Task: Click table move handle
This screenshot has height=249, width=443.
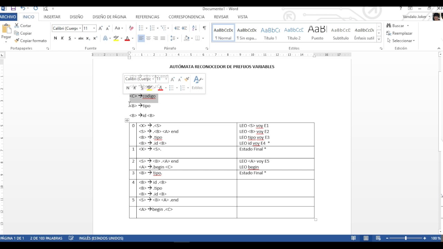Action: pyautogui.click(x=127, y=120)
